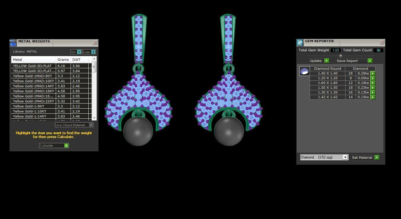Select the Yellow Gold-1MAD:18... truncated row
Viewport: 401px width, 219px height.
coord(51,96)
